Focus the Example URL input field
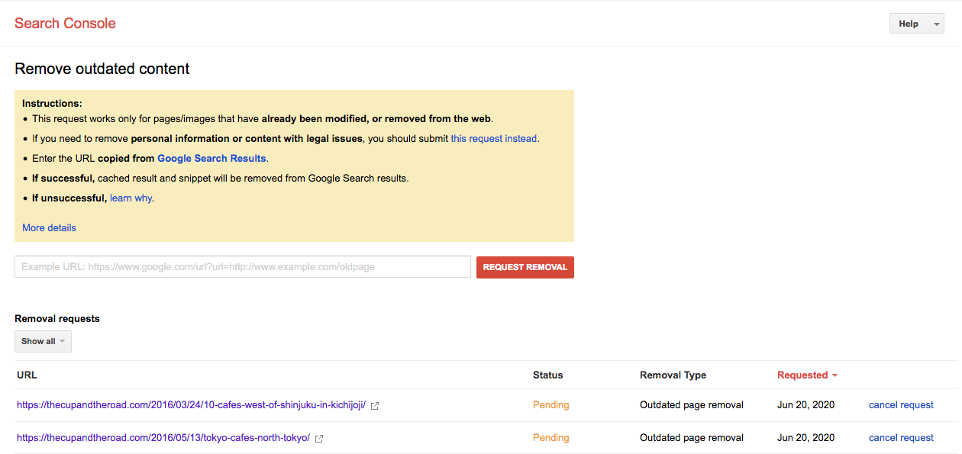 [x=243, y=267]
